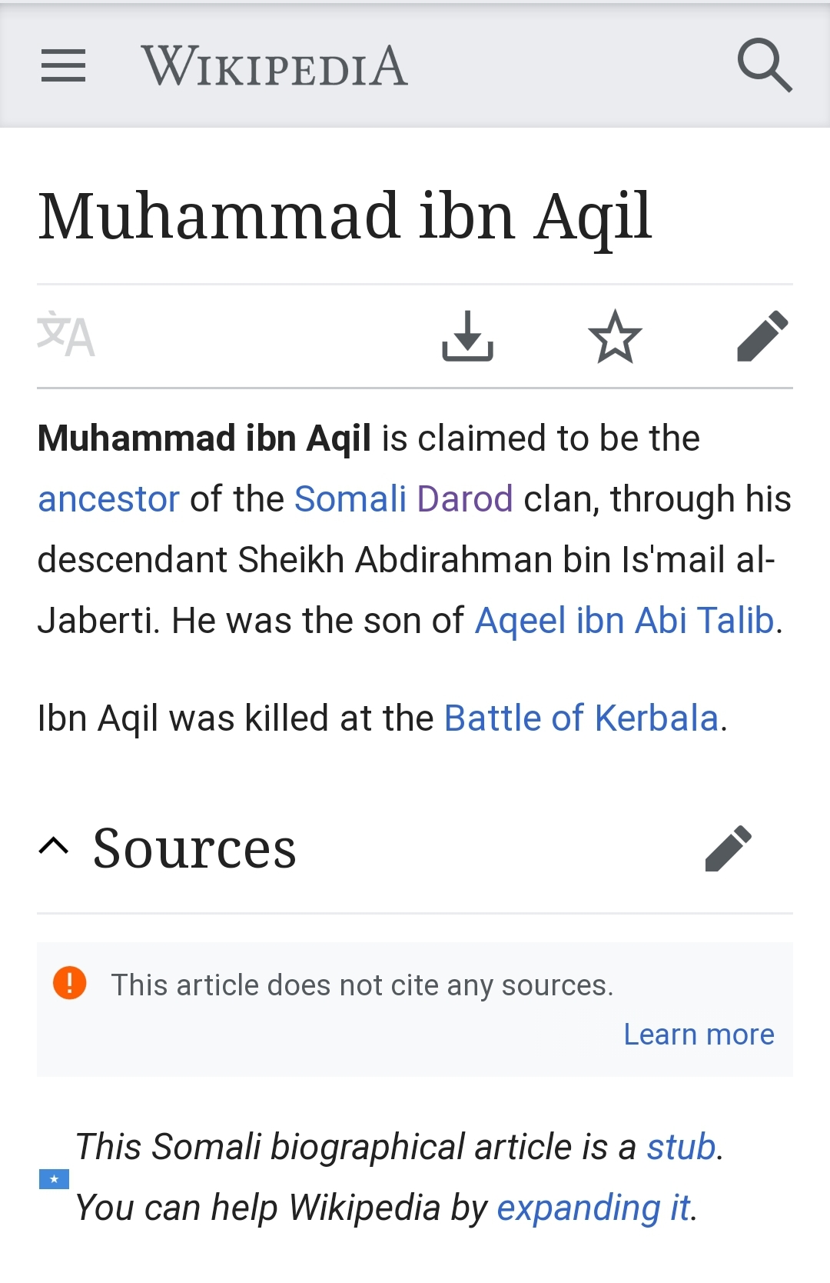
Task: Tap the search magnifier icon
Action: (x=765, y=65)
